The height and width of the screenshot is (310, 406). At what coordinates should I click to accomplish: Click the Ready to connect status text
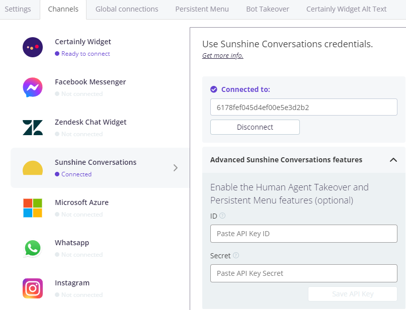click(86, 54)
